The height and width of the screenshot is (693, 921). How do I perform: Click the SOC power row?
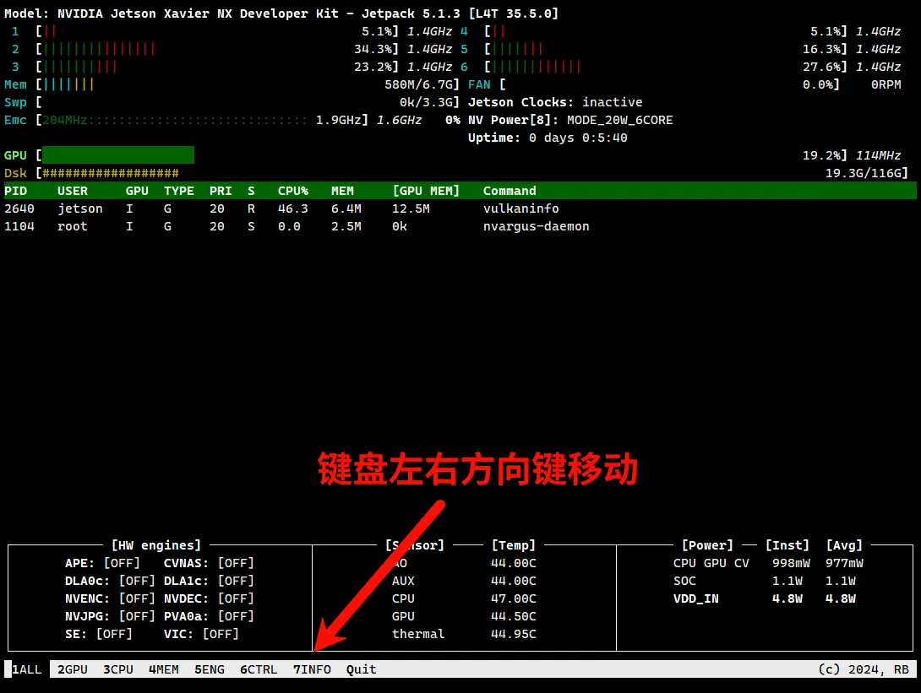click(x=765, y=581)
